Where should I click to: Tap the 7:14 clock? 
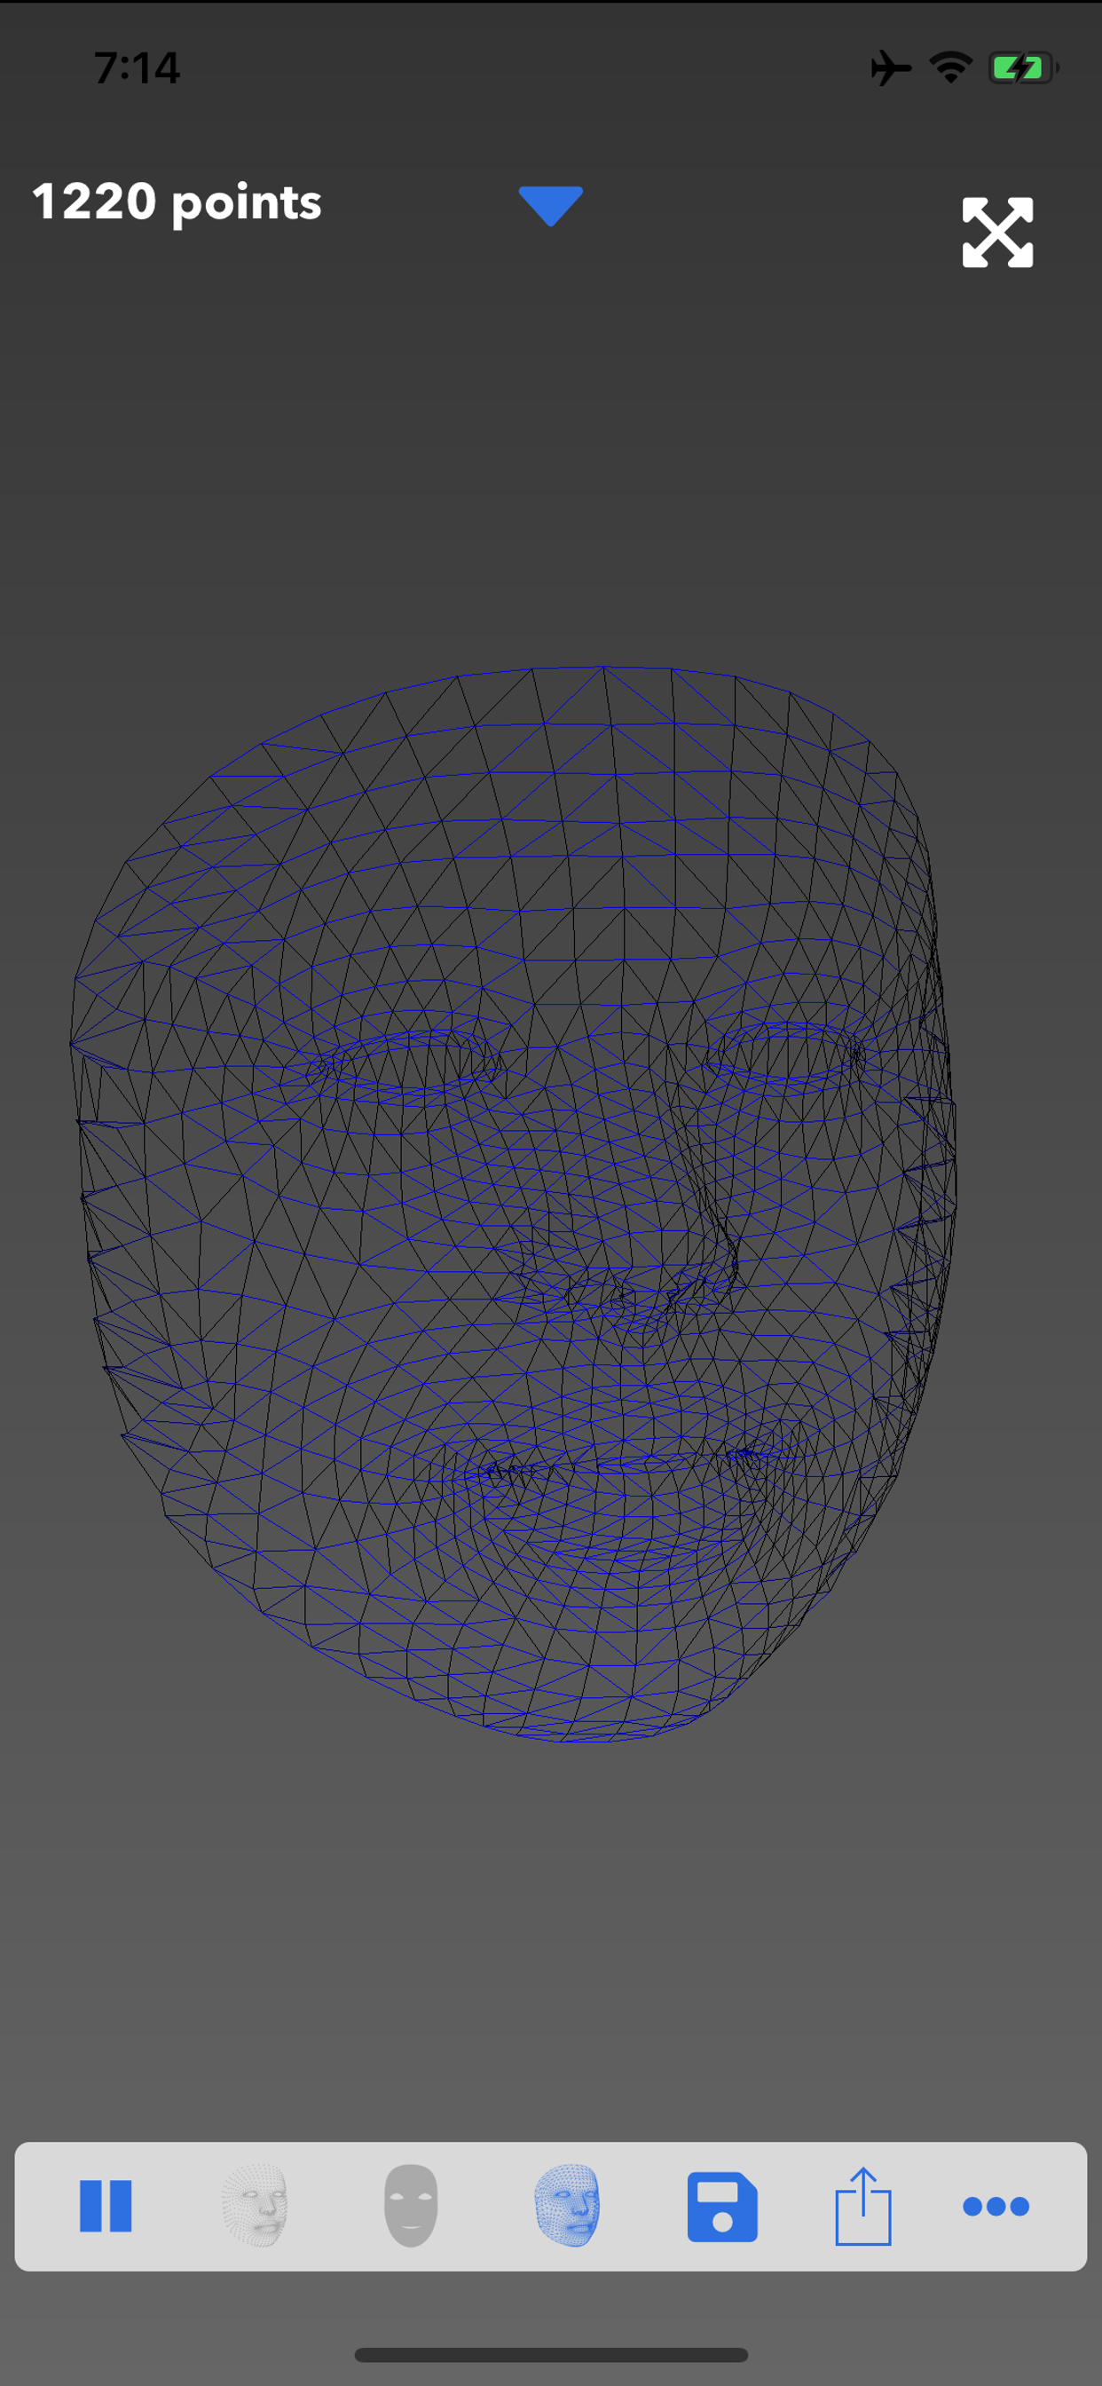(137, 67)
